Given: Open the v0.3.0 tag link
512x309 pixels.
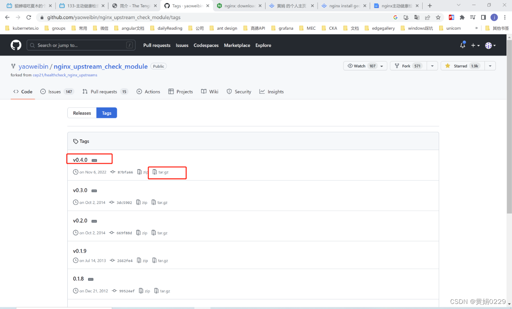Looking at the screenshot, I should tap(80, 190).
